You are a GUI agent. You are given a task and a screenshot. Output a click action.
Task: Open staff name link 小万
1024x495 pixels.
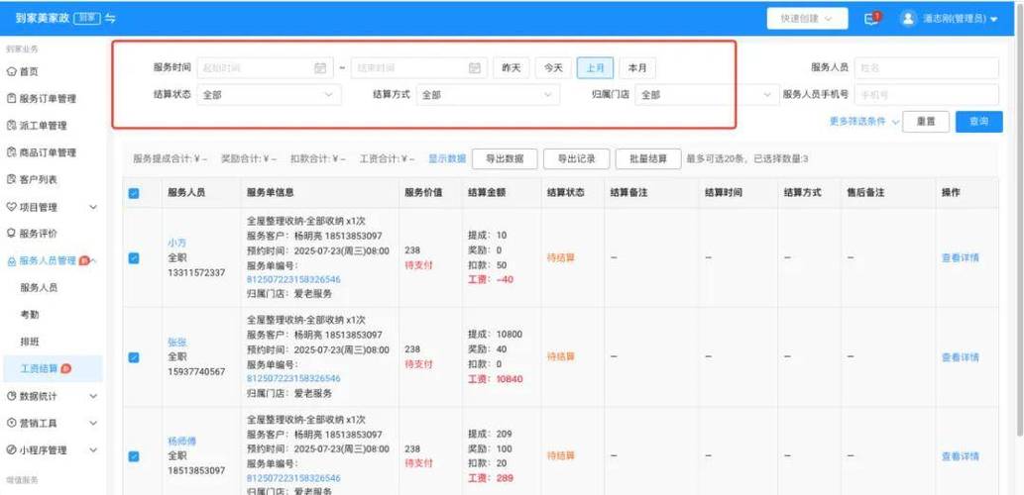pyautogui.click(x=177, y=243)
